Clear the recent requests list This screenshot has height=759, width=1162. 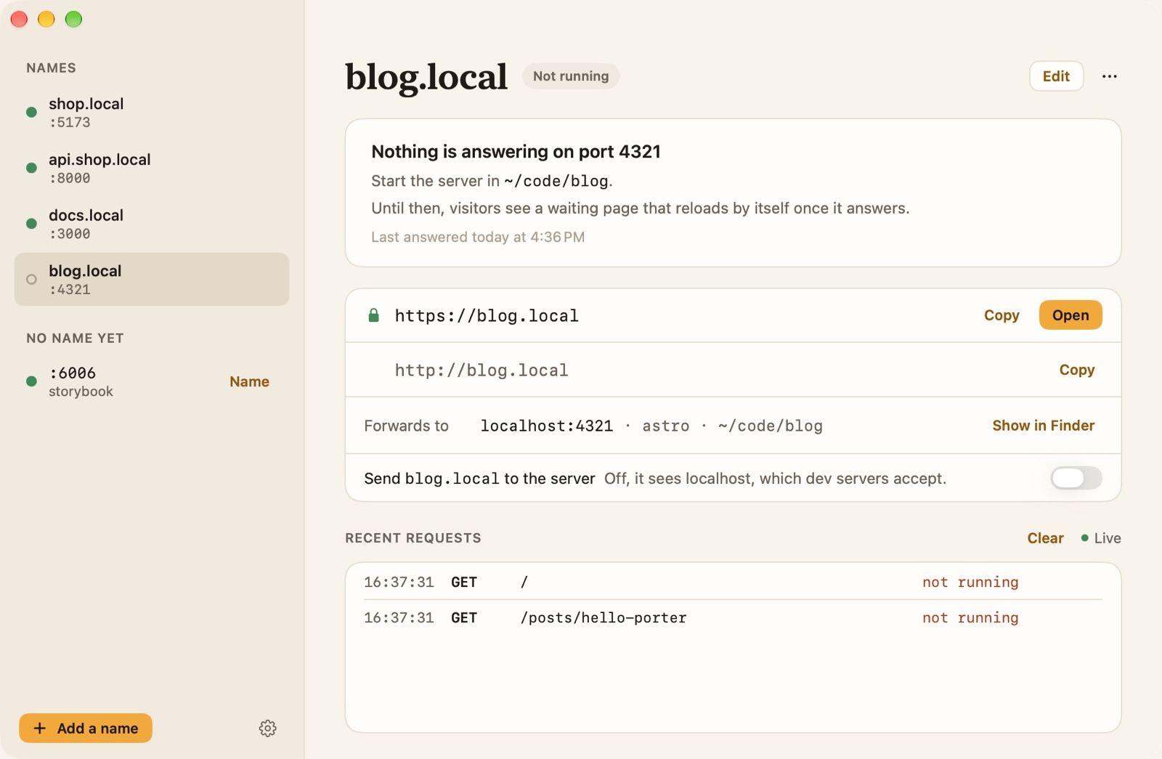(1045, 538)
